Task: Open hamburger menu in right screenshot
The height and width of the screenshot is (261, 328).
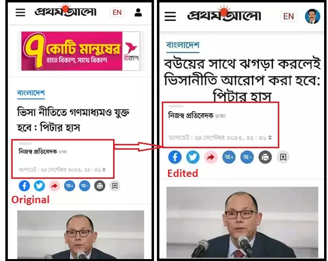Action: coord(170,16)
